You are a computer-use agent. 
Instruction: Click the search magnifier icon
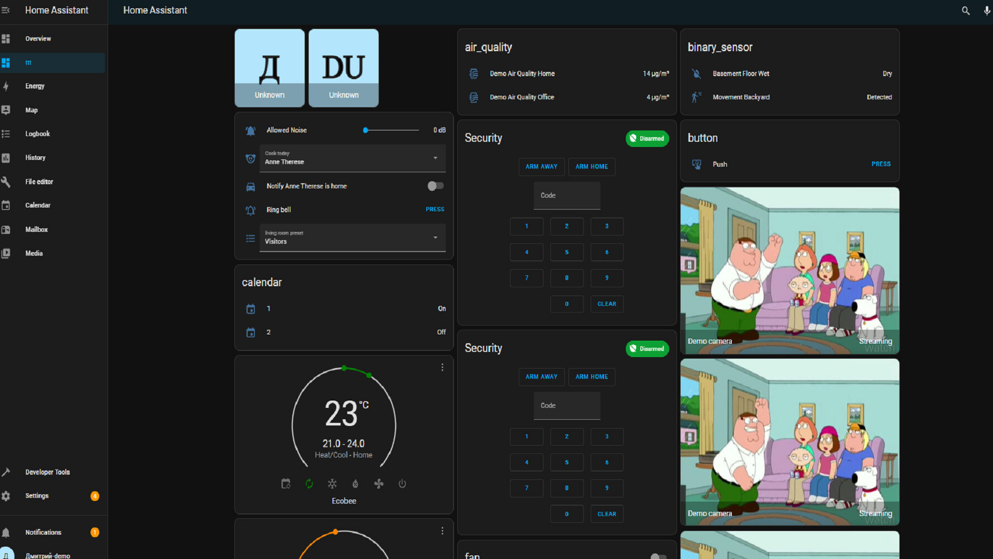(x=965, y=10)
